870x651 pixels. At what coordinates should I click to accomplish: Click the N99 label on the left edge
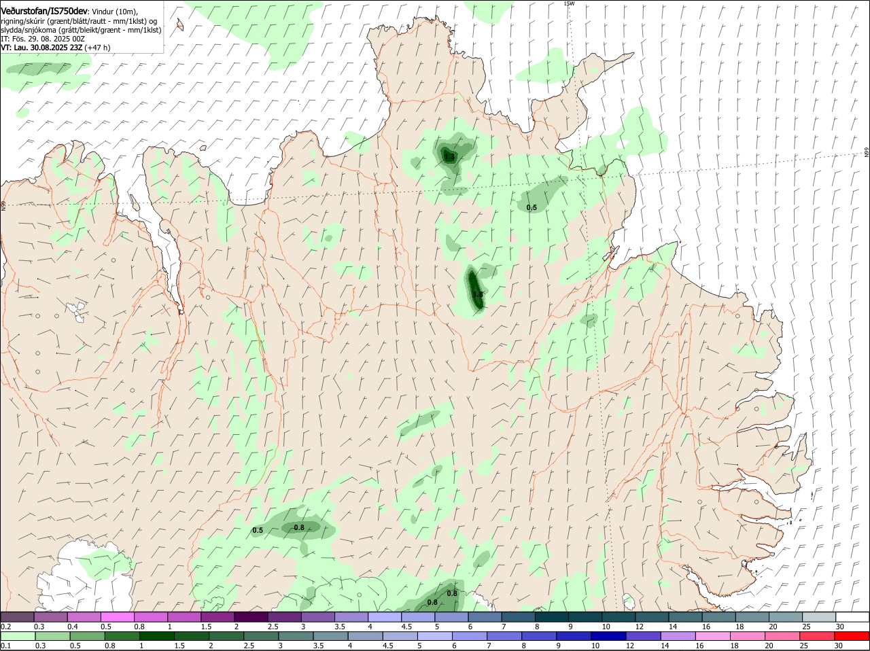[x=3, y=205]
